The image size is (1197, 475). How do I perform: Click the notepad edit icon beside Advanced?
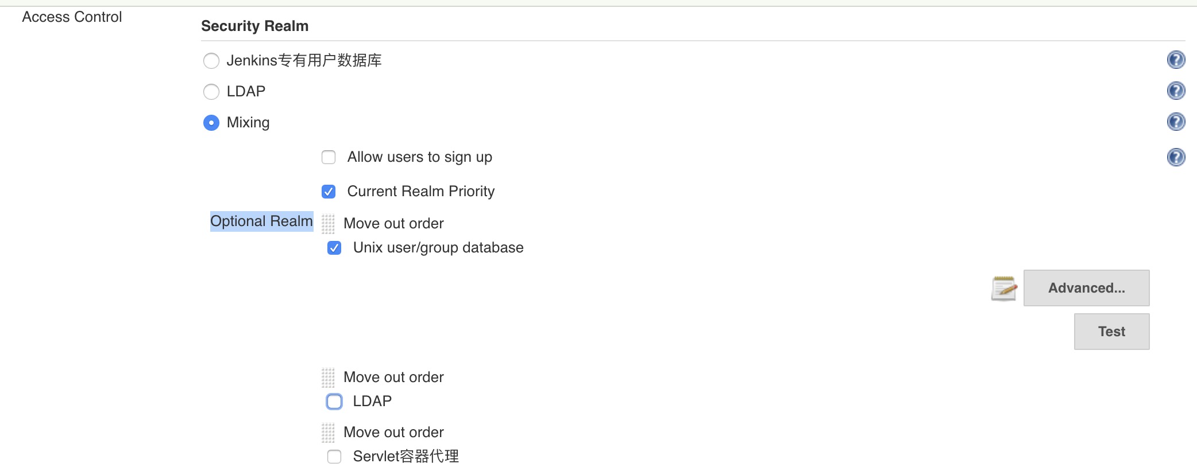tap(1004, 288)
